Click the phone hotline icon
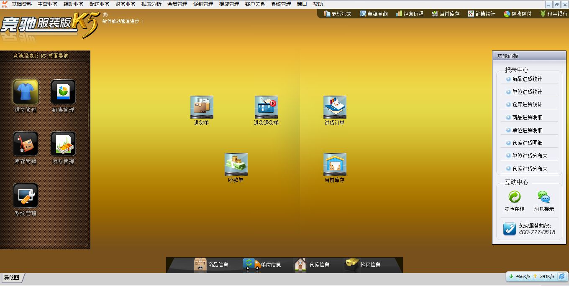This screenshot has width=569, height=286. click(509, 229)
